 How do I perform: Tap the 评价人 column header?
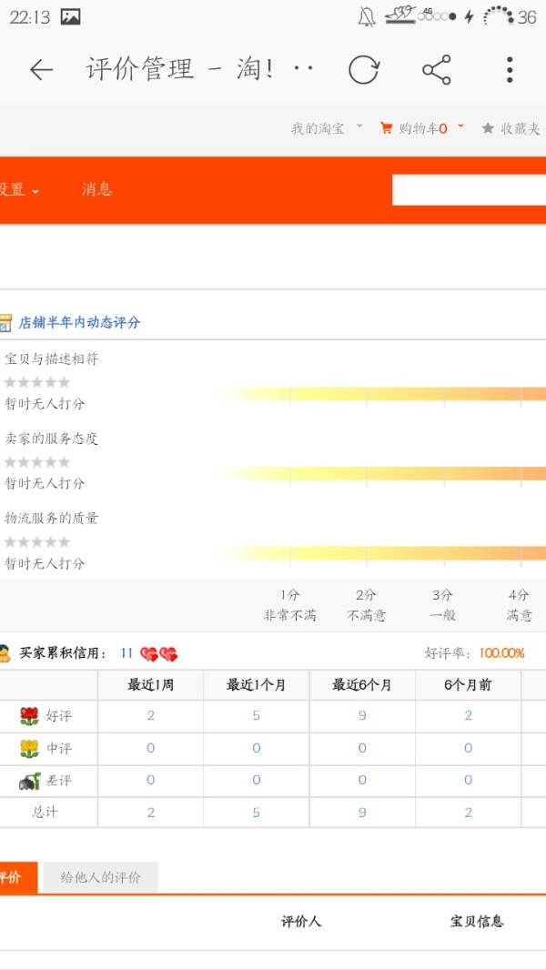point(301,921)
